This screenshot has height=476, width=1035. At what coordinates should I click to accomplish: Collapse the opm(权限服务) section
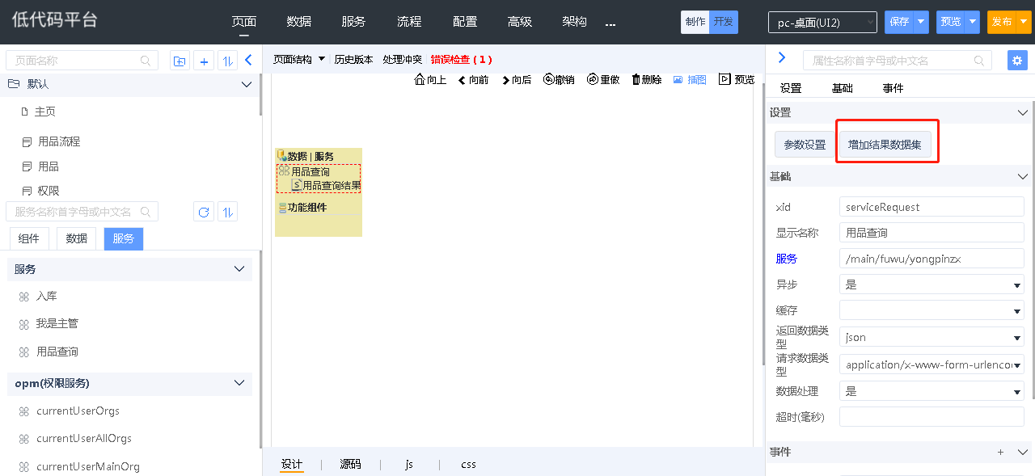(239, 383)
